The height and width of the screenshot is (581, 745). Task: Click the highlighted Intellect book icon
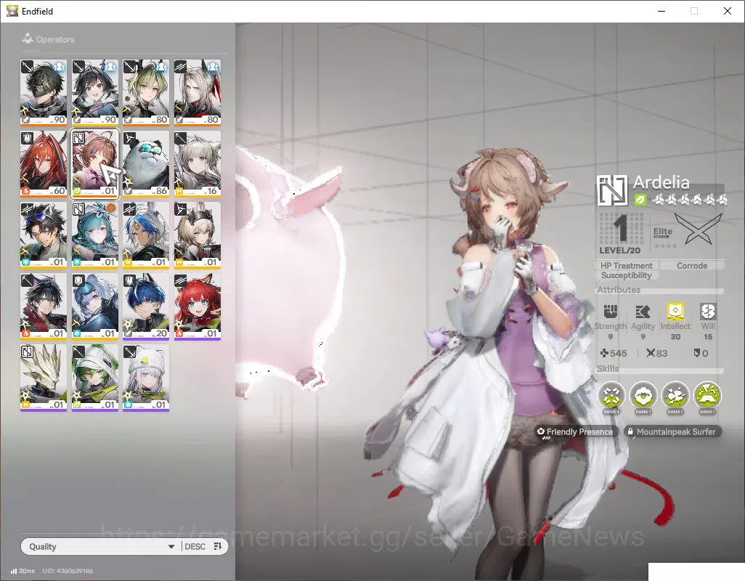point(675,312)
